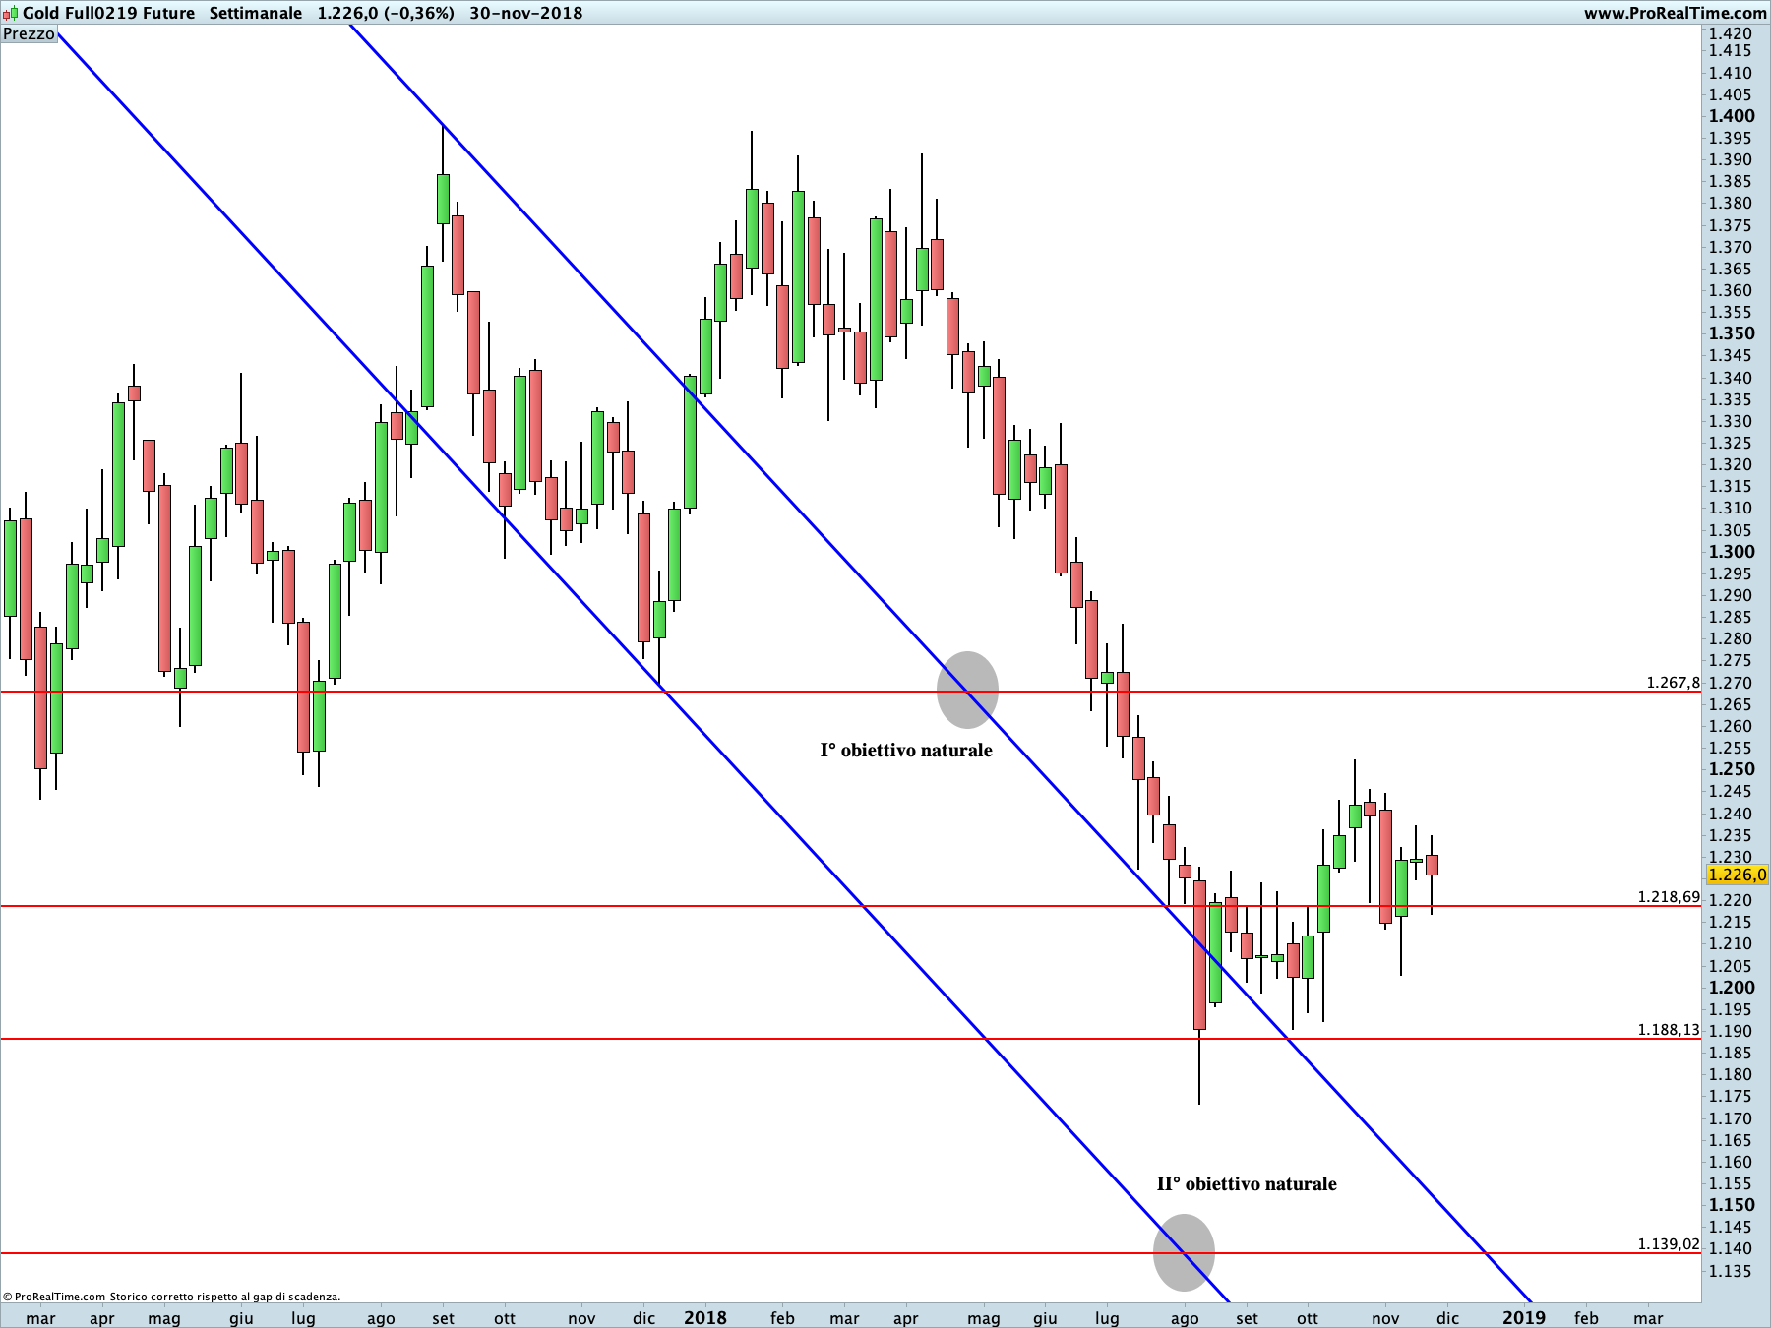Click the 1.218,69 horizontal line label
This screenshot has width=1771, height=1328.
pos(1669,896)
